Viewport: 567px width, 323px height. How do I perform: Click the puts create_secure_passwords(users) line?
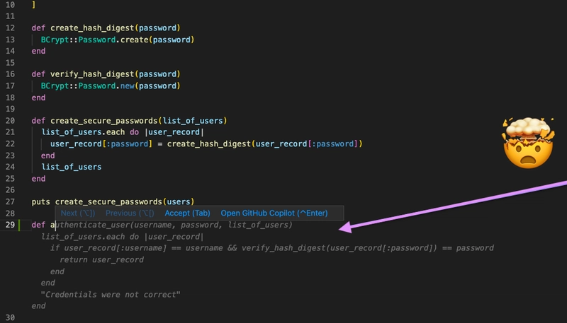[113, 202]
